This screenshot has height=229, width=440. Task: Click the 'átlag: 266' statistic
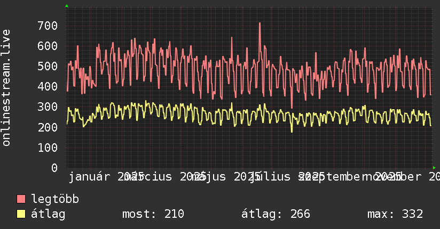(x=276, y=214)
